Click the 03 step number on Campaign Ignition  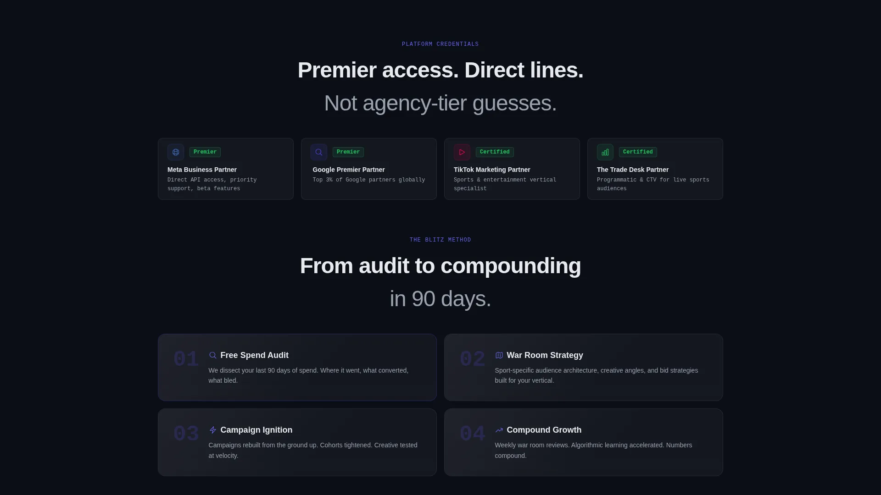pyautogui.click(x=186, y=434)
